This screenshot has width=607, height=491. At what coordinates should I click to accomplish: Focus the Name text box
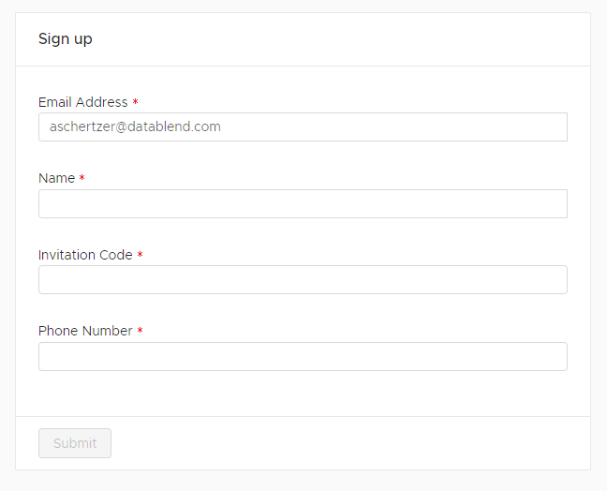(x=303, y=203)
